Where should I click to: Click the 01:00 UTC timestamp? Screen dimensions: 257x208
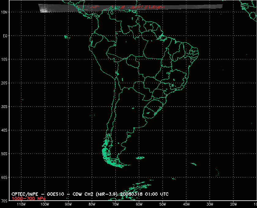(157, 194)
